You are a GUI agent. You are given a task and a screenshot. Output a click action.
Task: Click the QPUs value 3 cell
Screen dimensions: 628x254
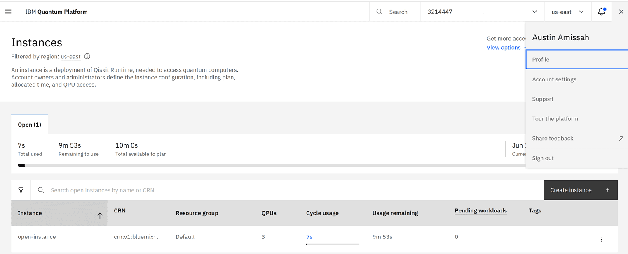pyautogui.click(x=263, y=237)
